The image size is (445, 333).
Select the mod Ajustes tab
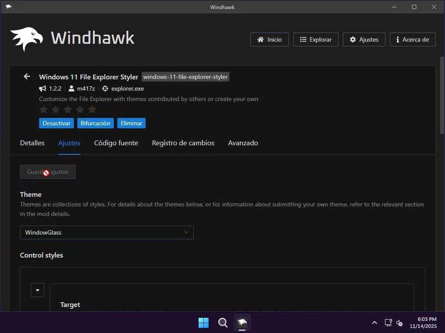point(69,143)
